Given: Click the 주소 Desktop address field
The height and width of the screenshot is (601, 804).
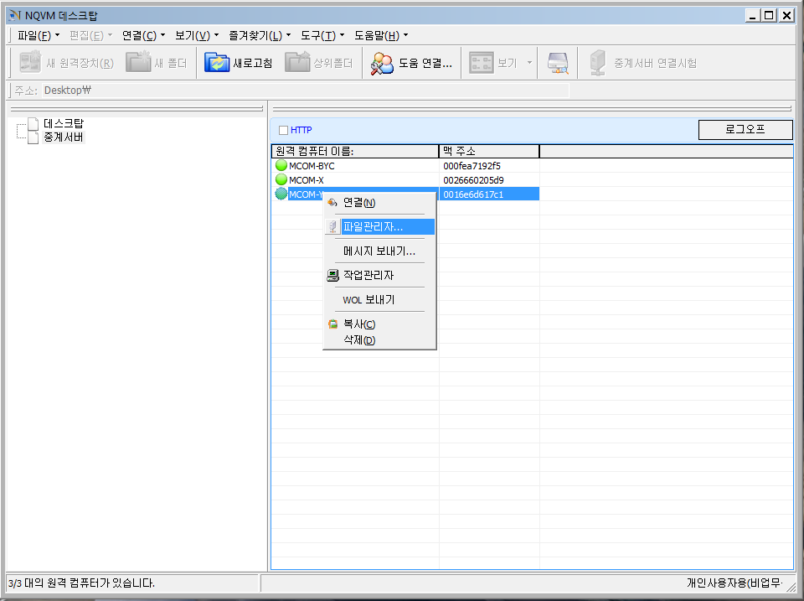Looking at the screenshot, I should coord(305,91).
